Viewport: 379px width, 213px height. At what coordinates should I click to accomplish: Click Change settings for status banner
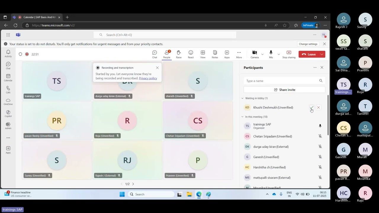click(308, 44)
